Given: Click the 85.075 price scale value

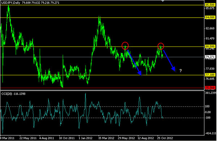Looking at the screenshot, I should coord(210,8).
